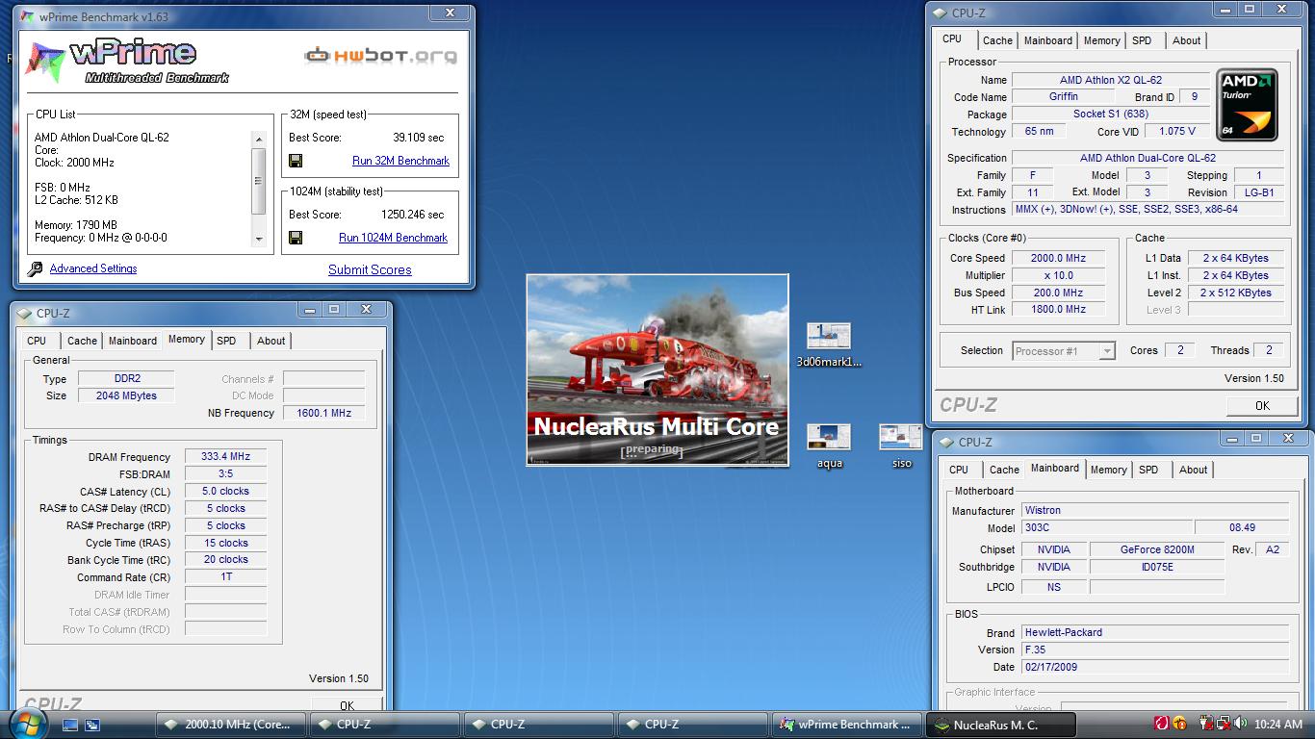The height and width of the screenshot is (739, 1315).
Task: Open the SPD tab in top-right CPU-Z
Action: tap(1142, 40)
